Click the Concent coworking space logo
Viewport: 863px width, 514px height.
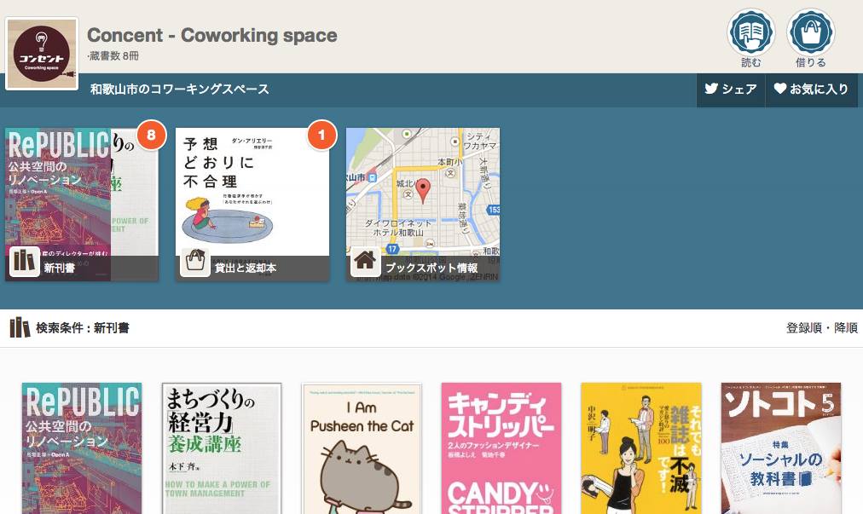point(42,53)
